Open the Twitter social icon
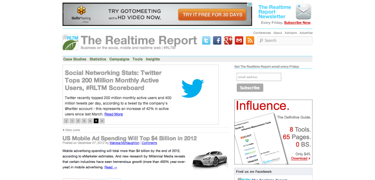The width and height of the screenshot is (375, 180). (206, 40)
